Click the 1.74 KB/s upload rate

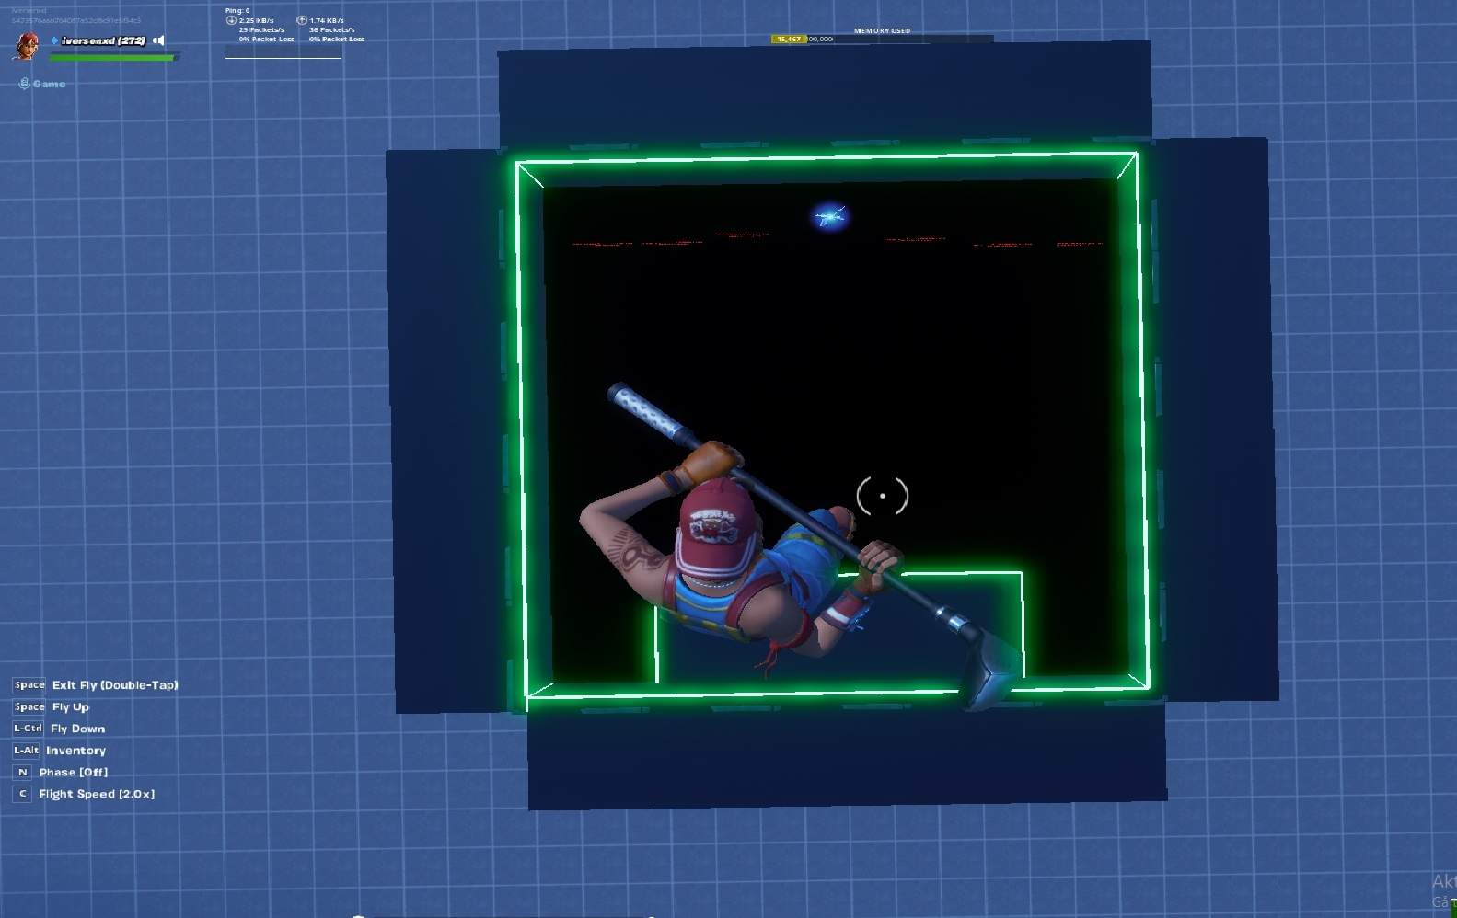(x=327, y=20)
